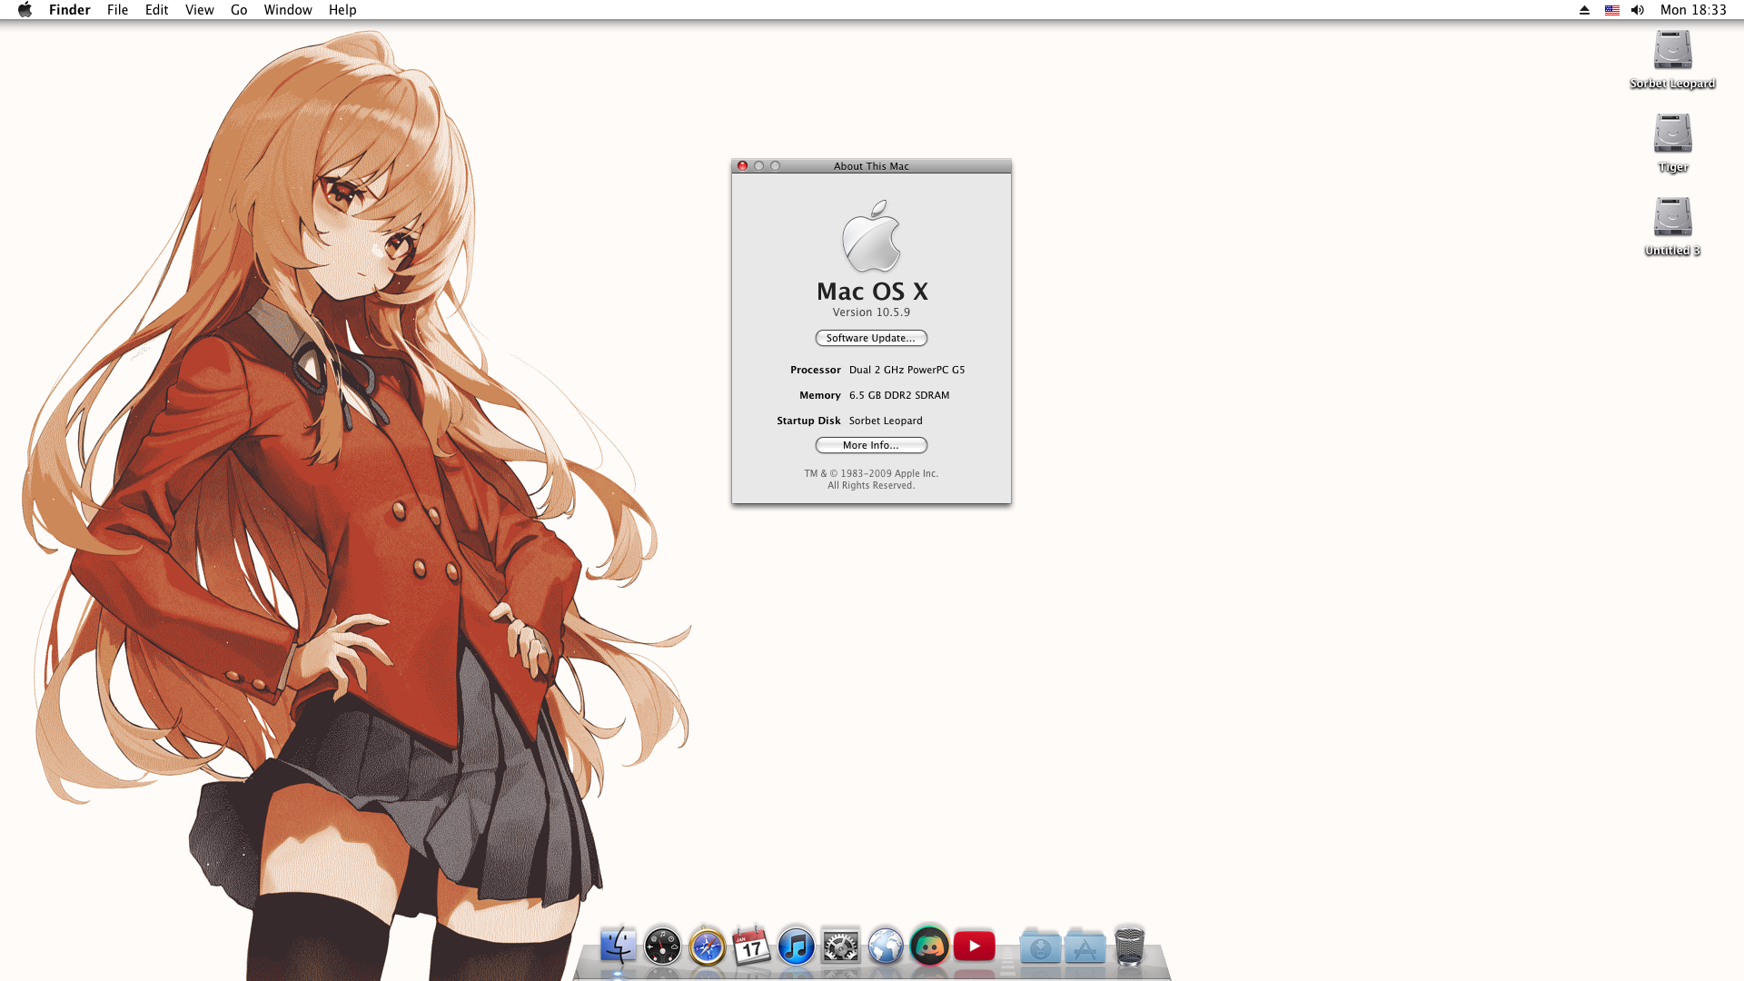
Task: Open Safari from the Dock
Action: (x=708, y=946)
